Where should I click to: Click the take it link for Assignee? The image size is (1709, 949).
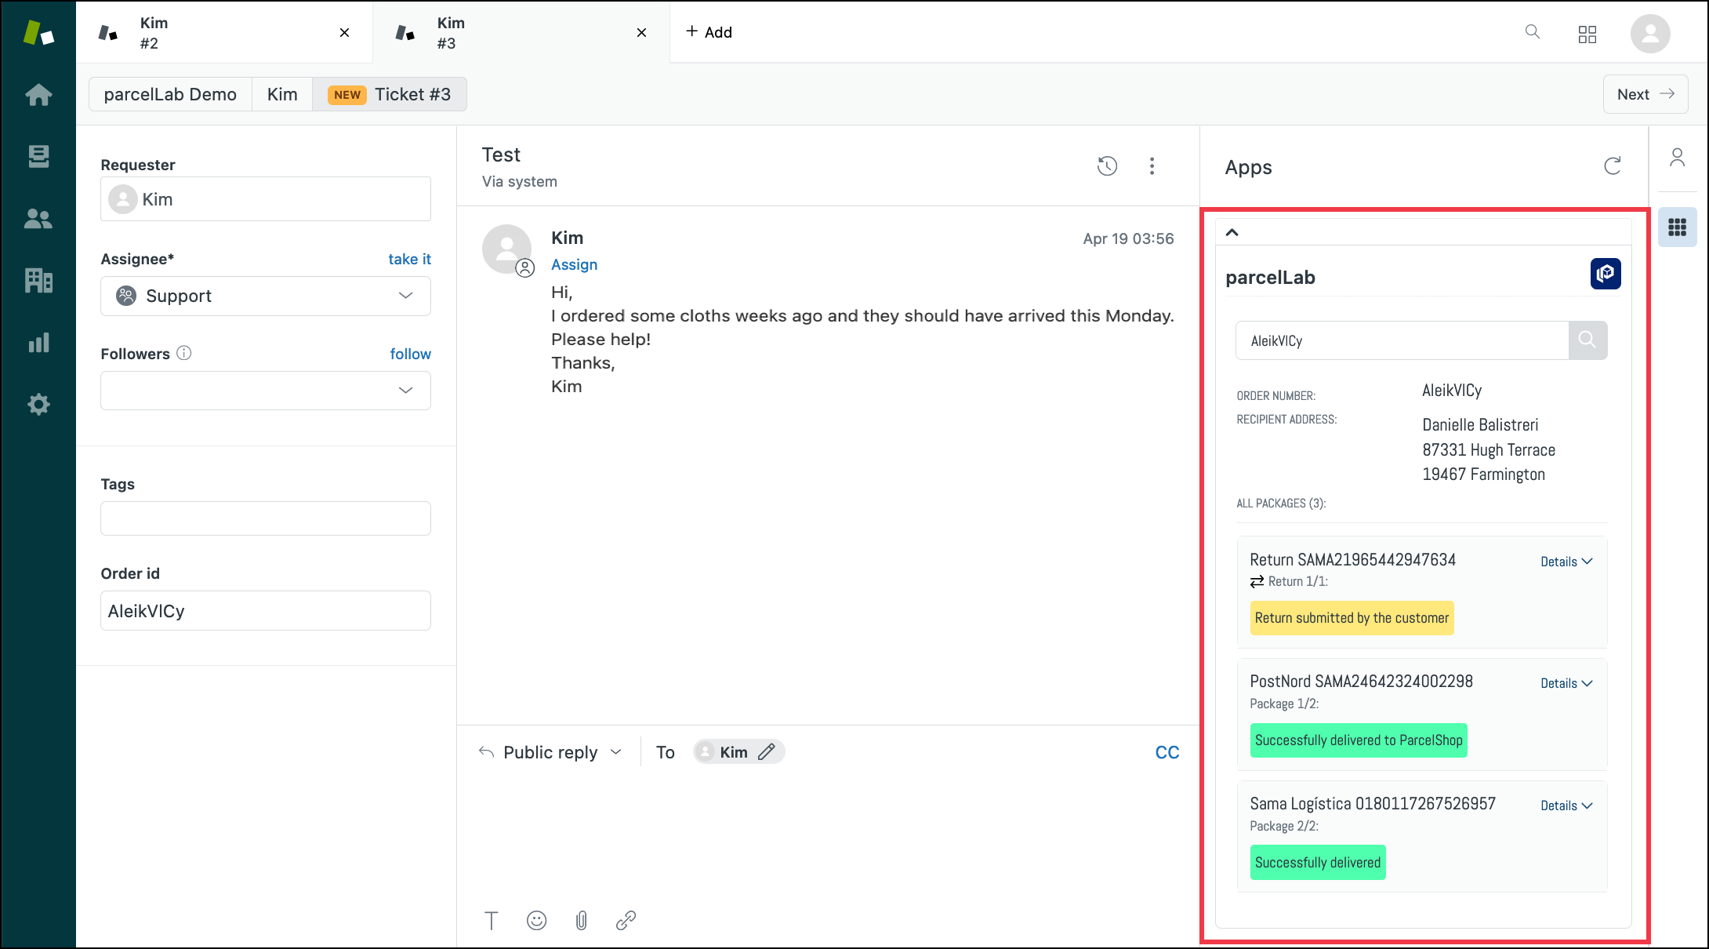click(x=409, y=259)
